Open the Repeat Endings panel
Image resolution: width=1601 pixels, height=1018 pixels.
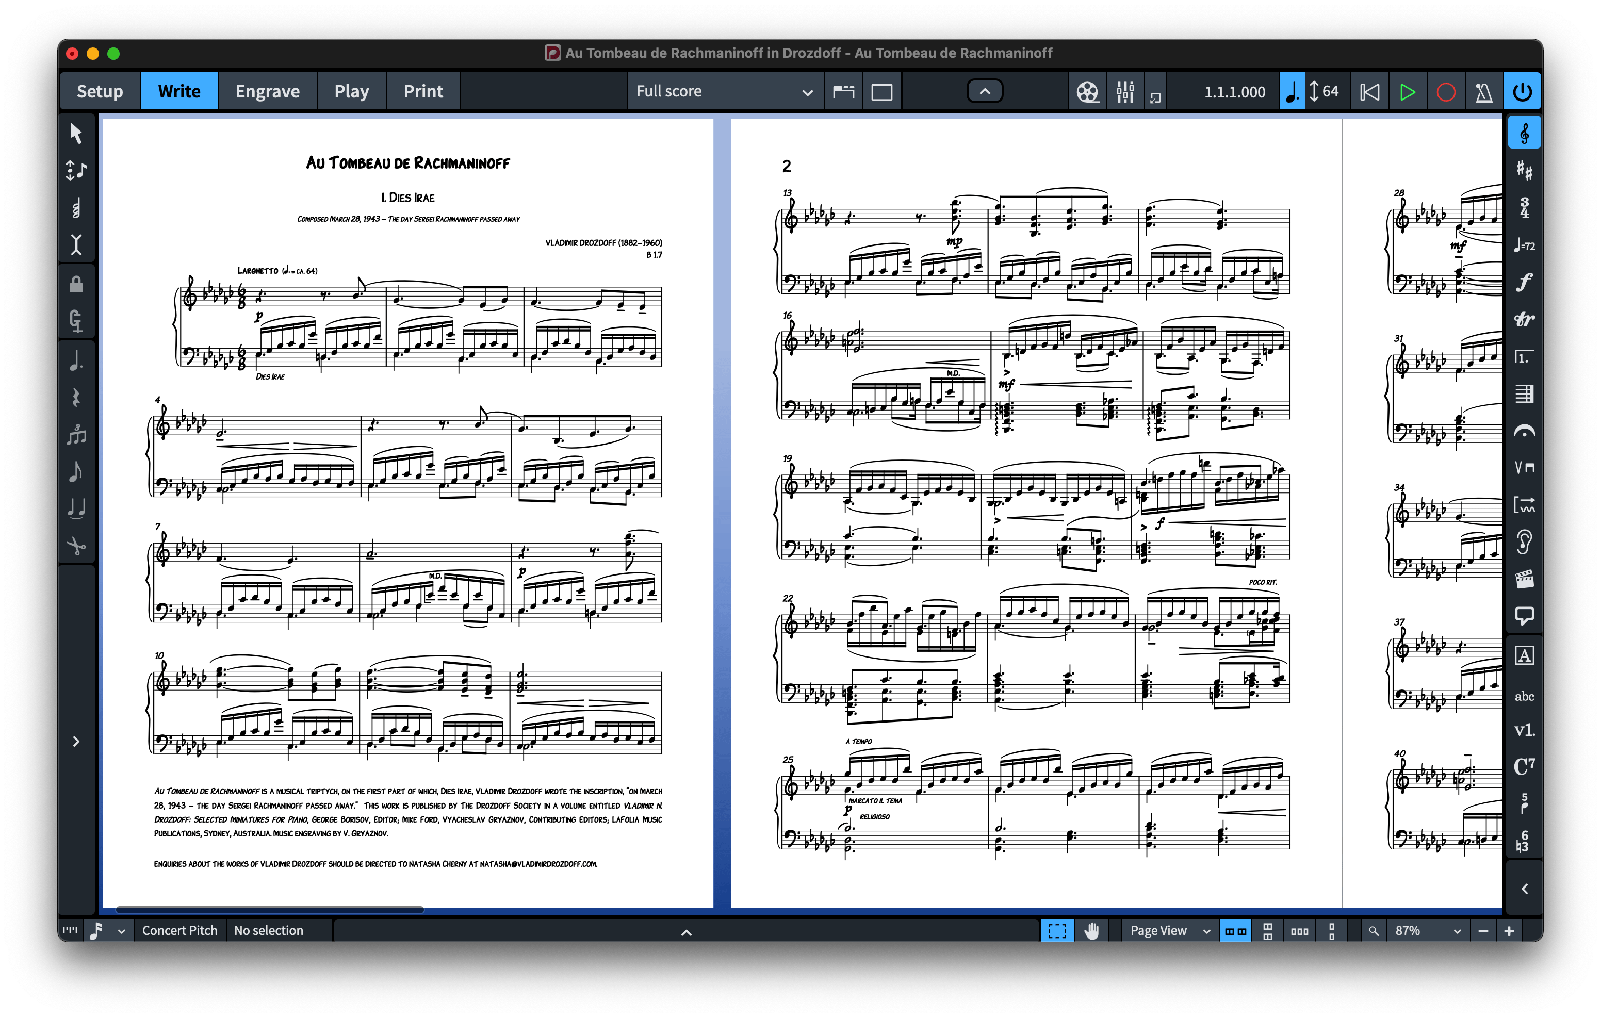click(1524, 357)
